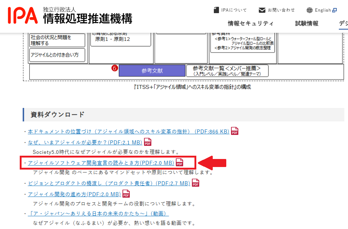The width and height of the screenshot is (348, 229).
Task: Open ビジョンとプロダクトの橋渡し PDF link
Action: [x=109, y=183]
